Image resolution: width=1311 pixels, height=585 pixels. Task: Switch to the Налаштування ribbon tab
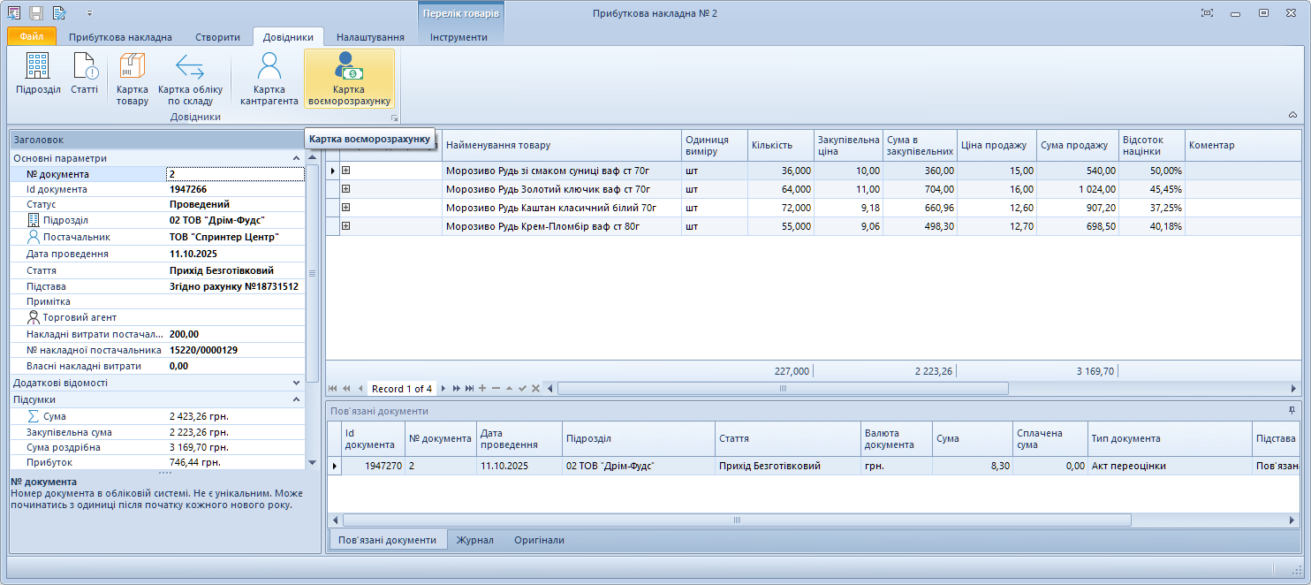(370, 37)
